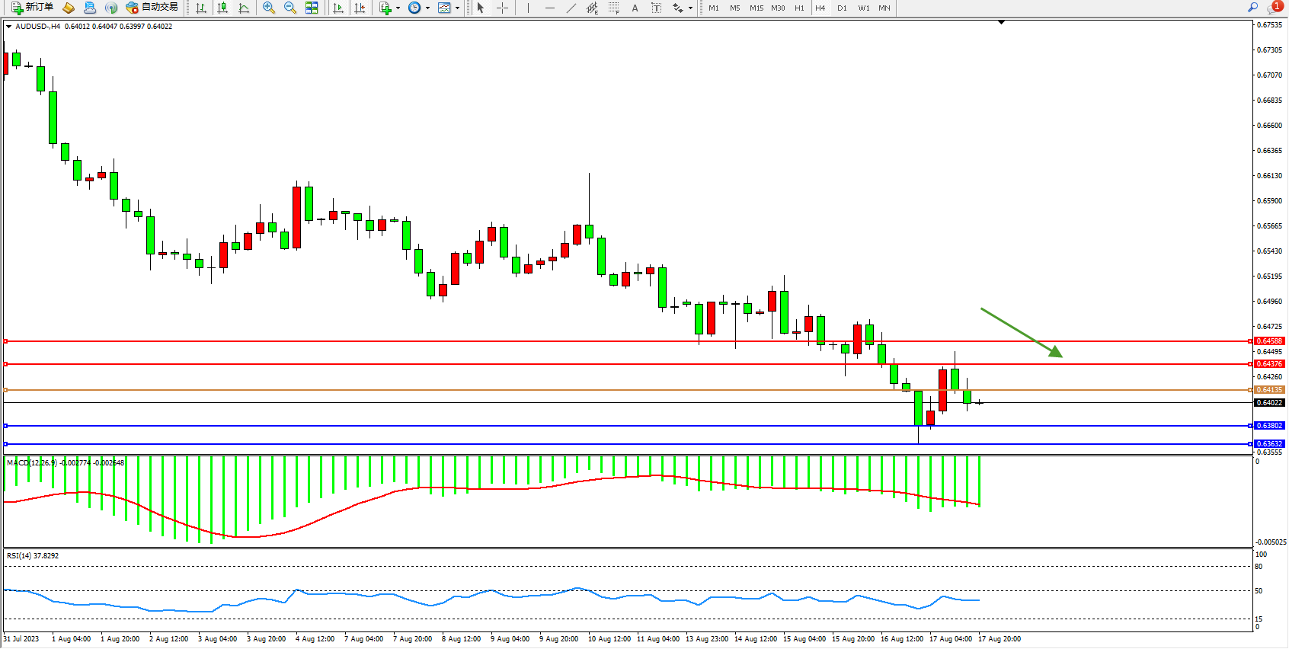The image size is (1289, 649).
Task: Switch chart to candlestick mode
Action: coord(222,8)
